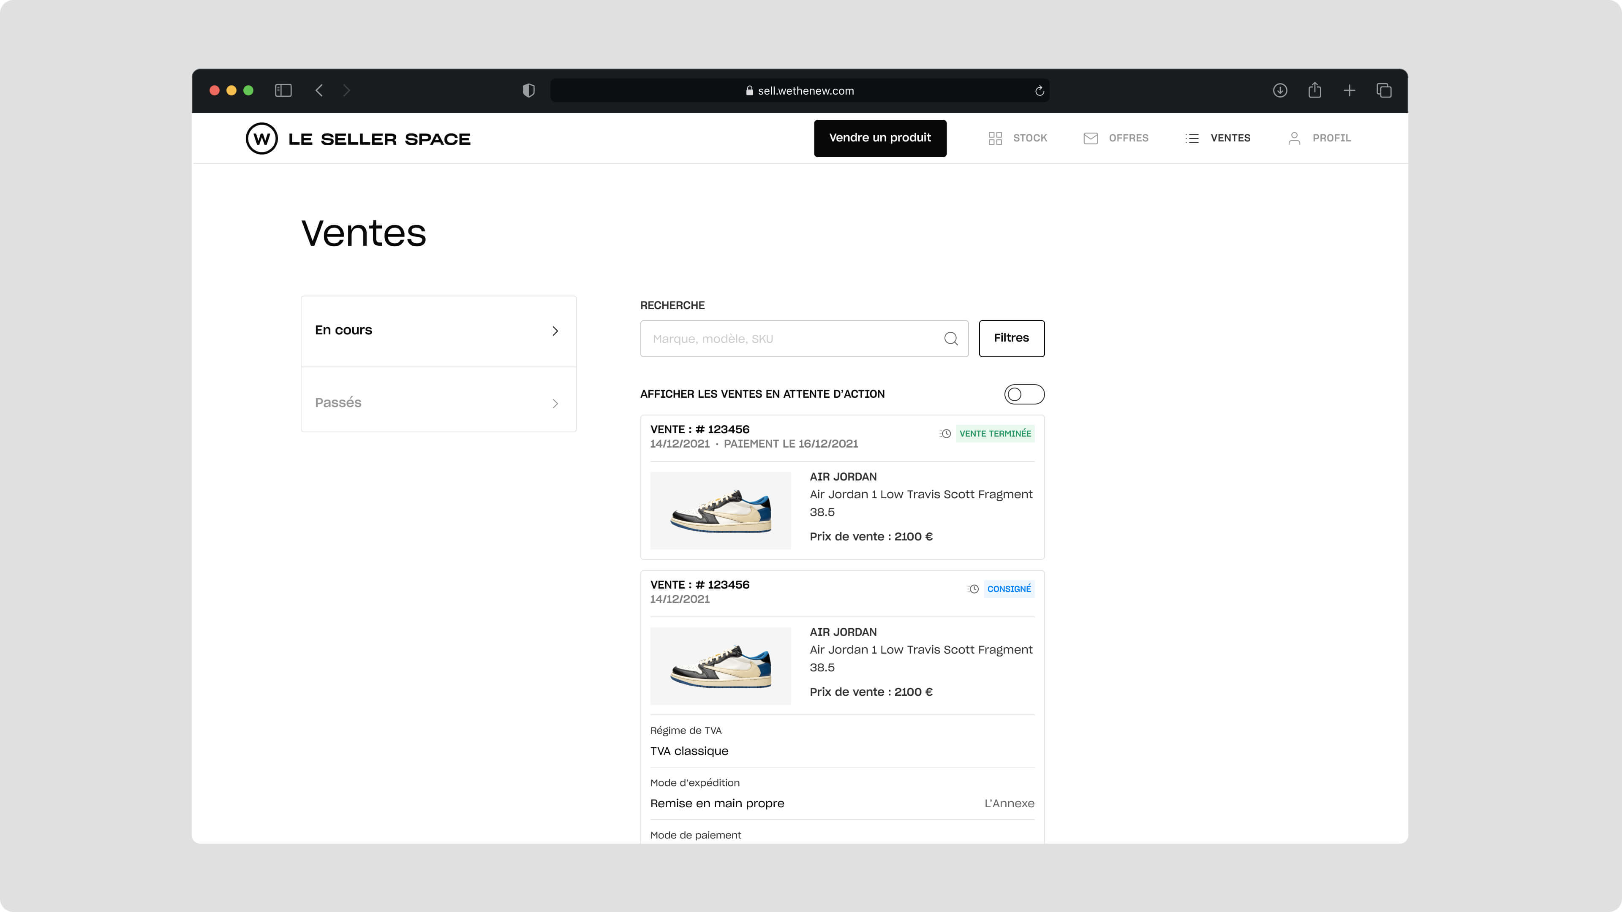Click the "Mode de paiement" label
Viewport: 1622px width, 912px height.
coord(695,835)
